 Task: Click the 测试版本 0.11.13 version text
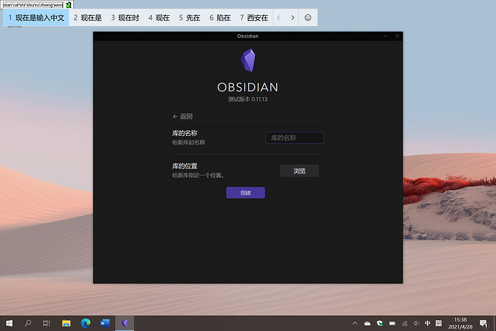click(248, 99)
